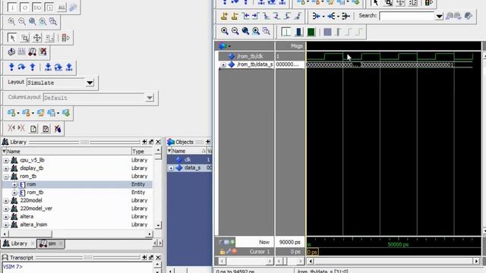The width and height of the screenshot is (486, 273).
Task: Zoom full in the Wave window
Action: [245, 31]
